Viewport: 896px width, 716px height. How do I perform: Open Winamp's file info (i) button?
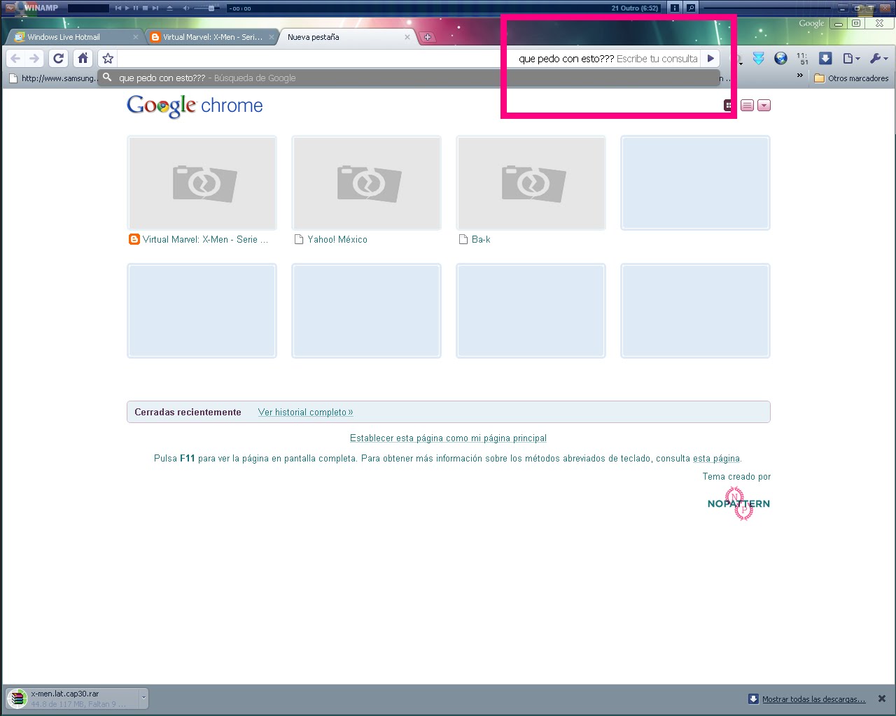(674, 8)
